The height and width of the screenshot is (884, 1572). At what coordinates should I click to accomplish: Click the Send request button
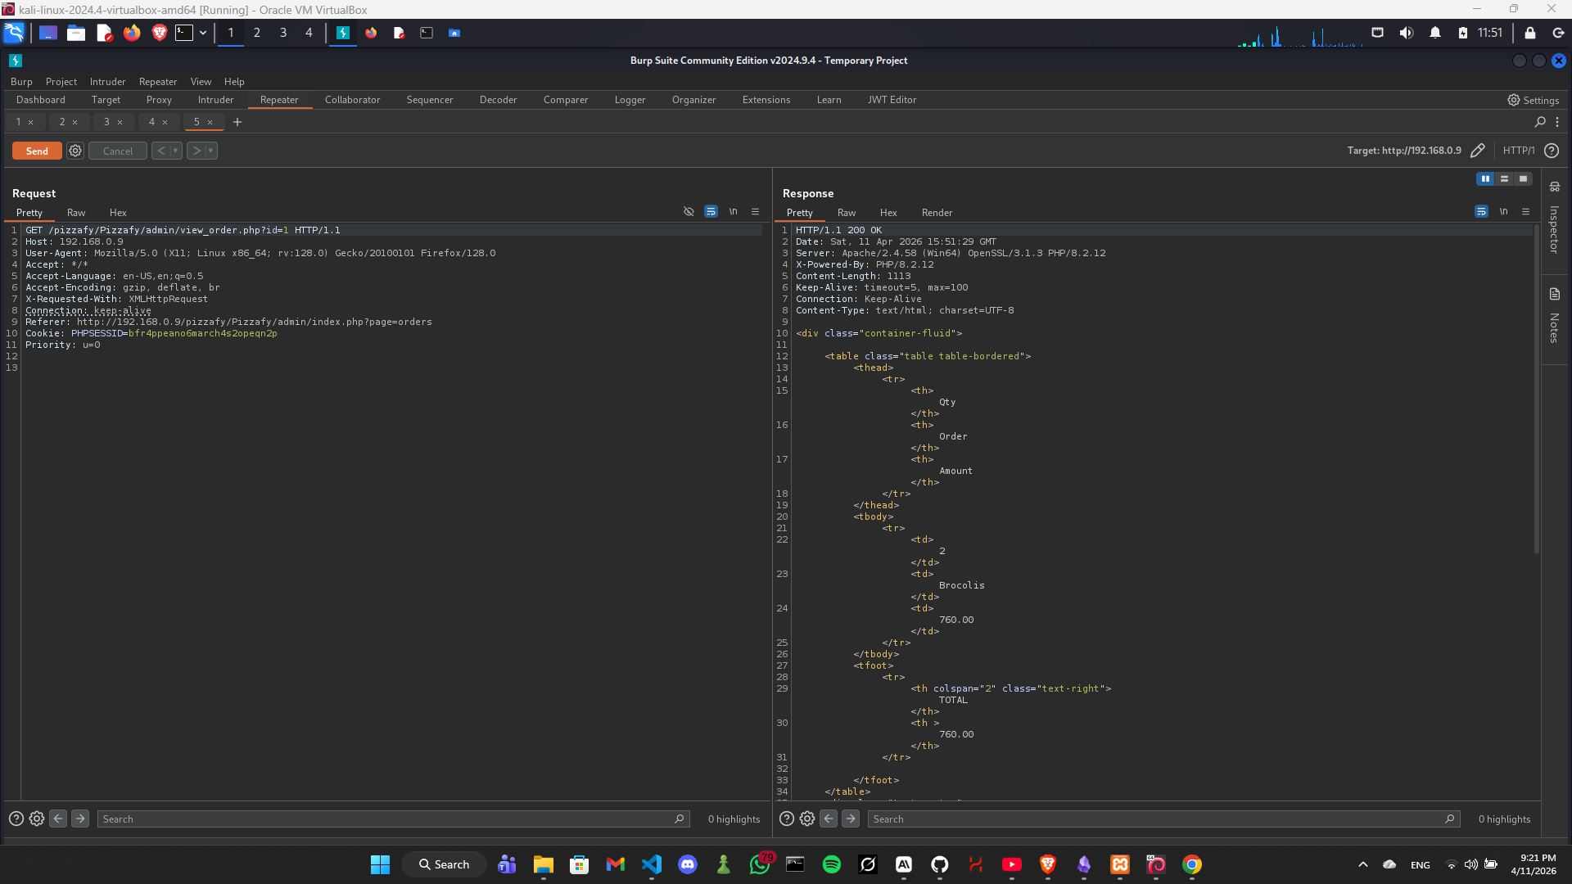[37, 151]
